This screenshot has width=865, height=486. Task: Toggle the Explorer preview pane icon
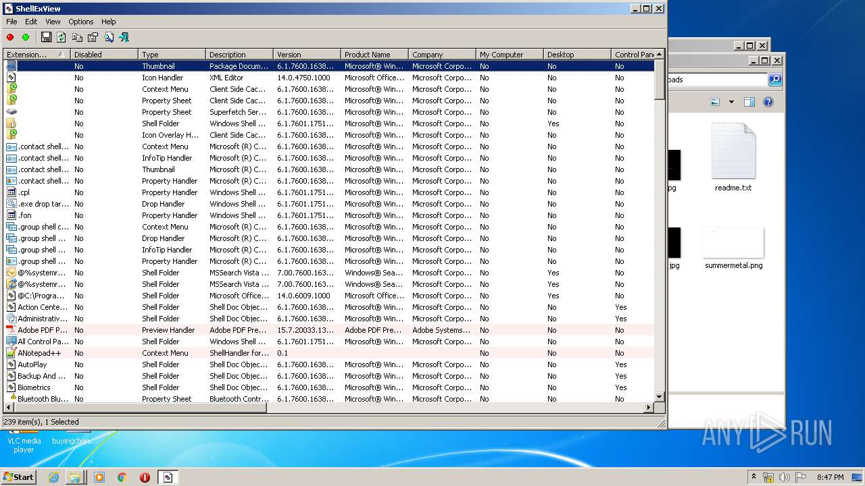click(749, 102)
